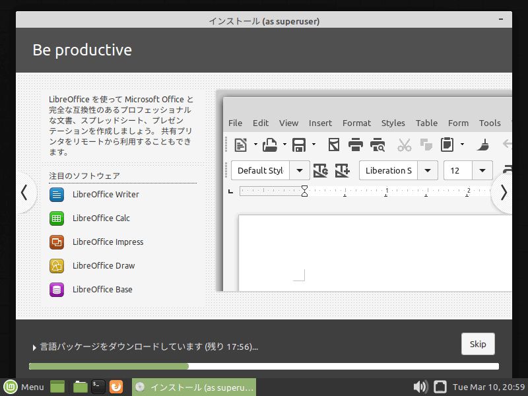Image resolution: width=528 pixels, height=396 pixels.
Task: Open the Edit menu in the Writer preview
Action: point(261,123)
